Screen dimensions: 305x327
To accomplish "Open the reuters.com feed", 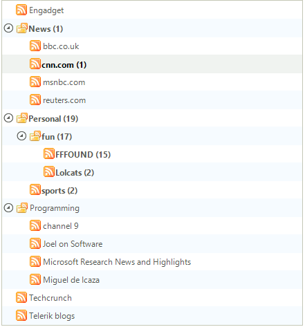I will [64, 100].
